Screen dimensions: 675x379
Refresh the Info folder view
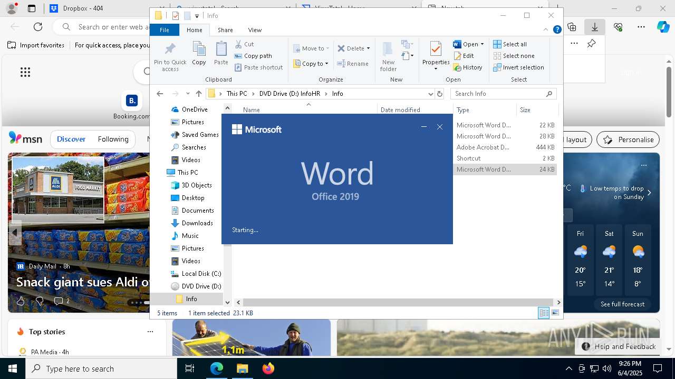point(440,94)
